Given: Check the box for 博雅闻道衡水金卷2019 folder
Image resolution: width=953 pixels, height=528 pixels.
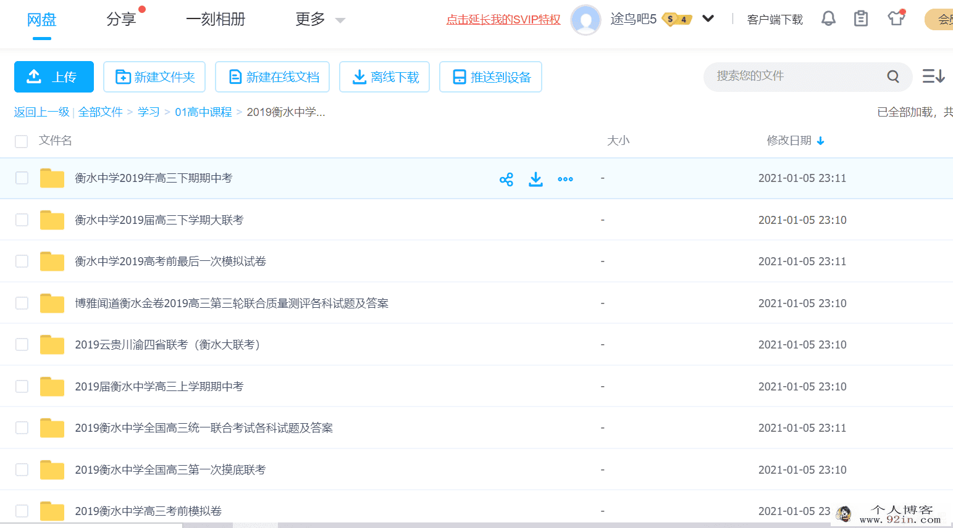Looking at the screenshot, I should (x=22, y=303).
